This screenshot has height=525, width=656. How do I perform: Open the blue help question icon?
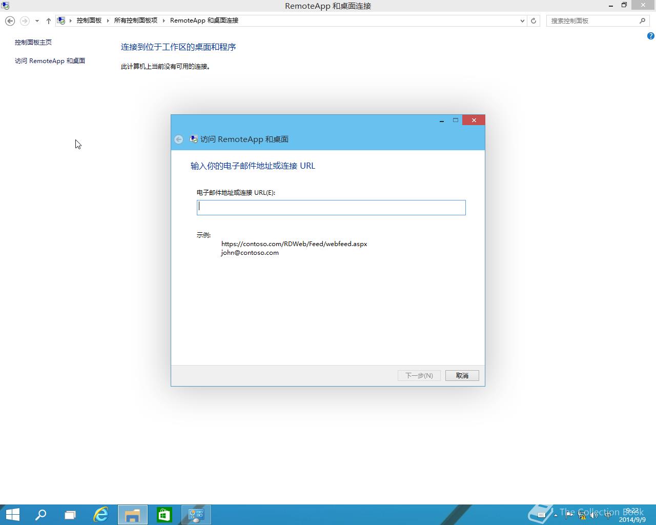[x=650, y=36]
